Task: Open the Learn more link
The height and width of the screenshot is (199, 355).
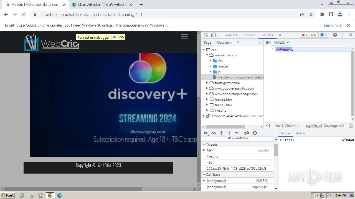Action: coord(333,25)
